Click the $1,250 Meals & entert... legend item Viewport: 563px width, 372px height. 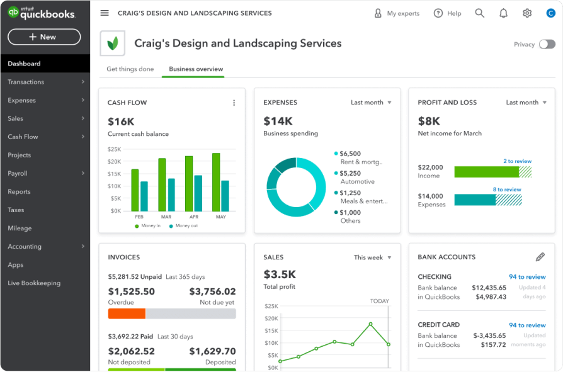[x=361, y=197]
